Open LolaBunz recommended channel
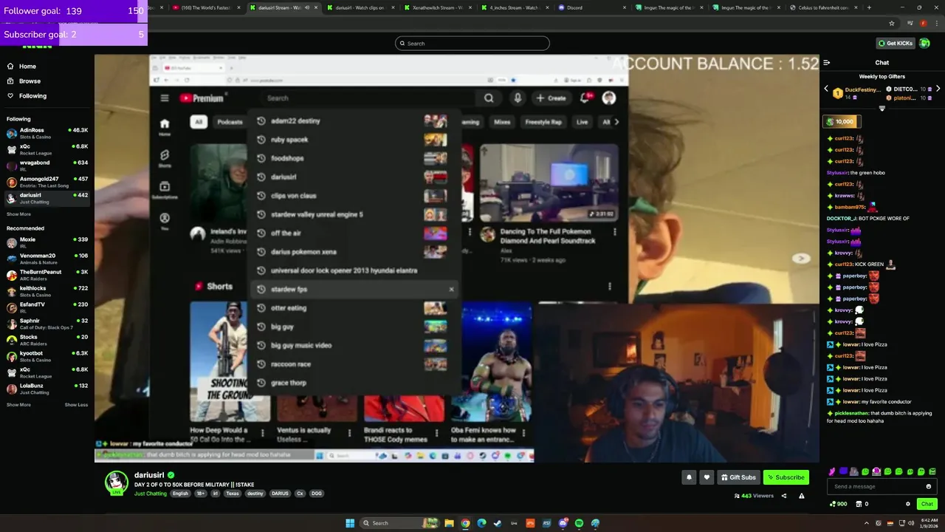Viewport: 945px width, 532px height. [x=47, y=389]
